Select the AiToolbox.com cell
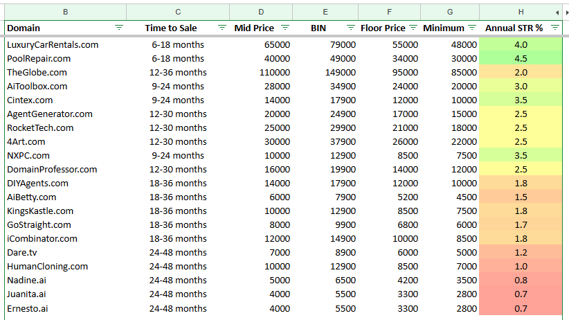This screenshot has width=569, height=320. coord(65,86)
